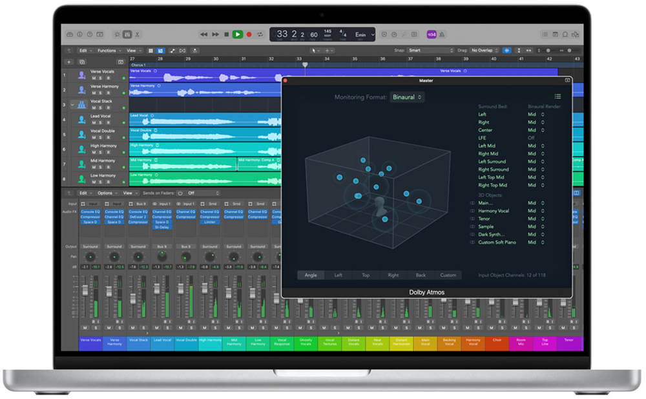This screenshot has width=646, height=399.
Task: Open the Inspector info icon
Action: [x=79, y=35]
